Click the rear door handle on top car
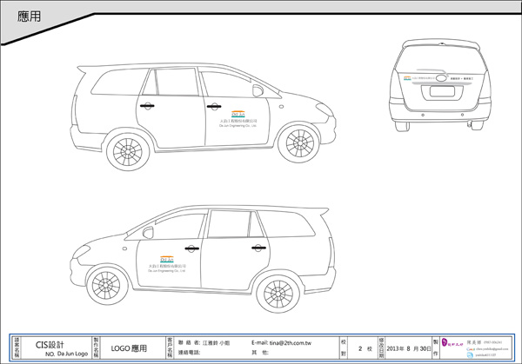 (148, 105)
